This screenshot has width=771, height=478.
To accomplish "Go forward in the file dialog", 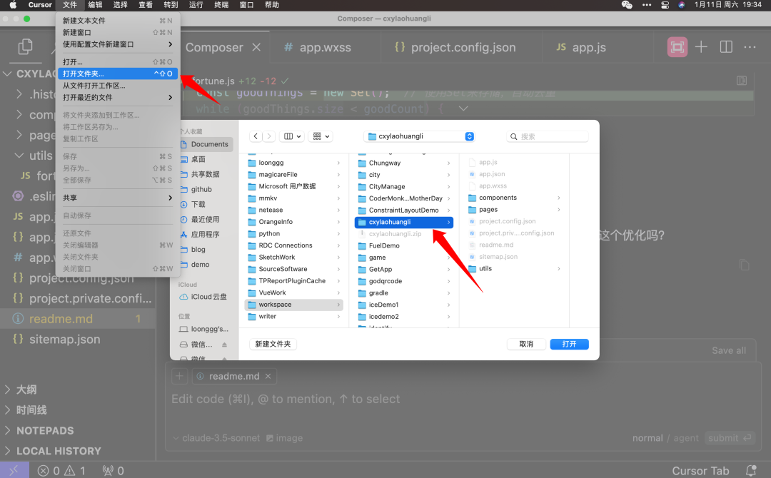I will [x=269, y=136].
